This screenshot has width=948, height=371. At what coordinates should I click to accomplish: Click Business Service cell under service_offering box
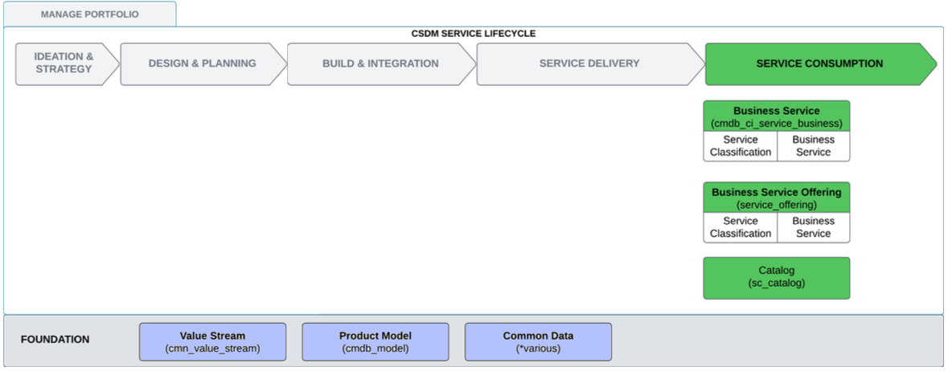point(813,227)
